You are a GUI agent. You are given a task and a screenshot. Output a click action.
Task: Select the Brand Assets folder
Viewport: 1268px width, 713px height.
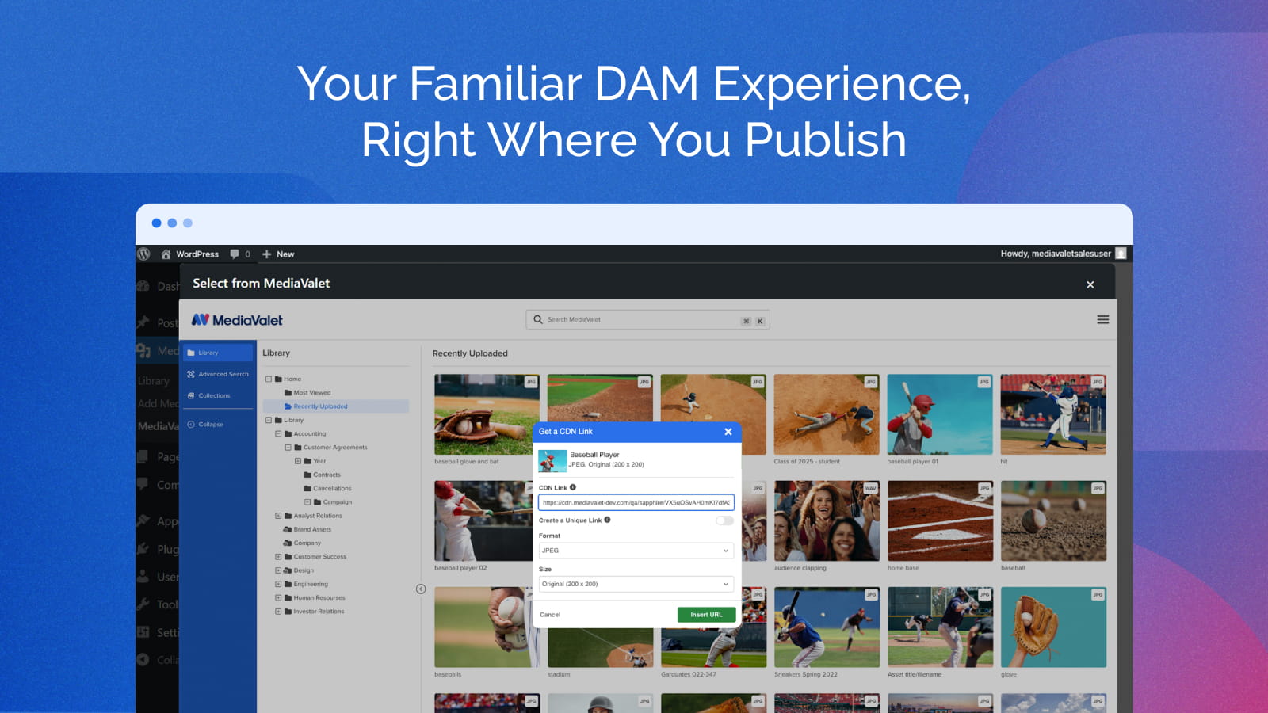pyautogui.click(x=307, y=530)
